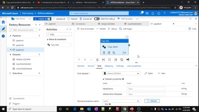Collapse the activity properties panel chevron
The width and height of the screenshot is (199, 112).
coord(196,66)
